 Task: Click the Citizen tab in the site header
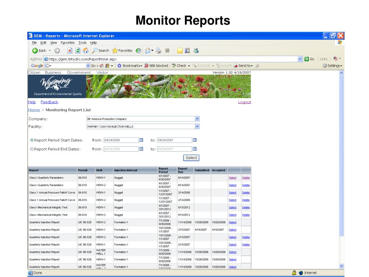[34, 72]
